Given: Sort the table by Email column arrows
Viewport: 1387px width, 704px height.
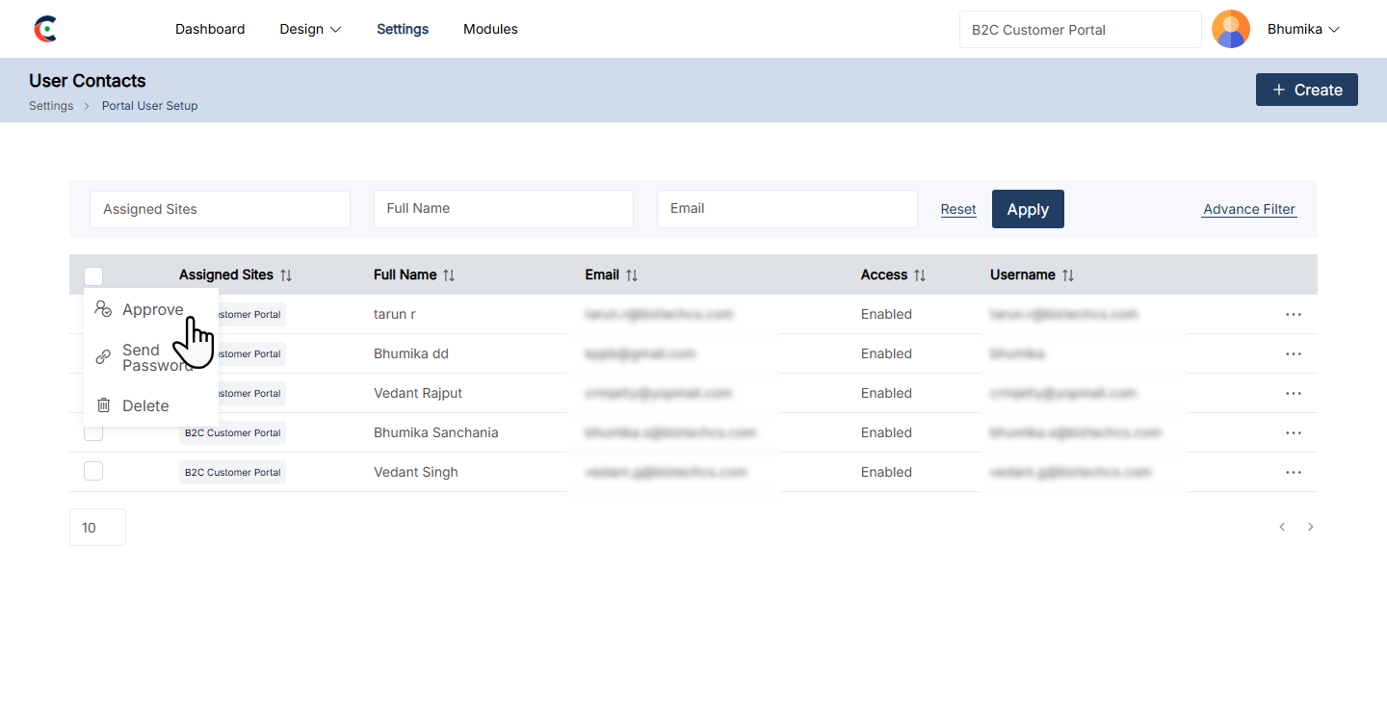Looking at the screenshot, I should 632,275.
